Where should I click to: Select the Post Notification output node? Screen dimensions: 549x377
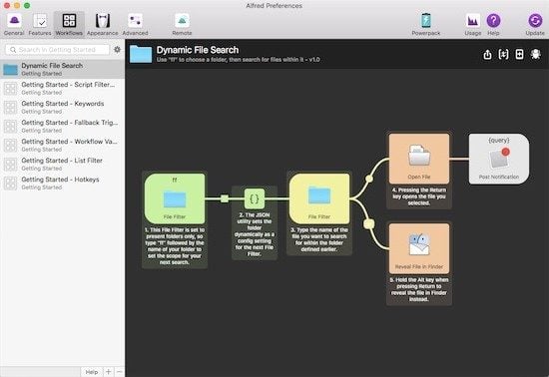coord(499,159)
